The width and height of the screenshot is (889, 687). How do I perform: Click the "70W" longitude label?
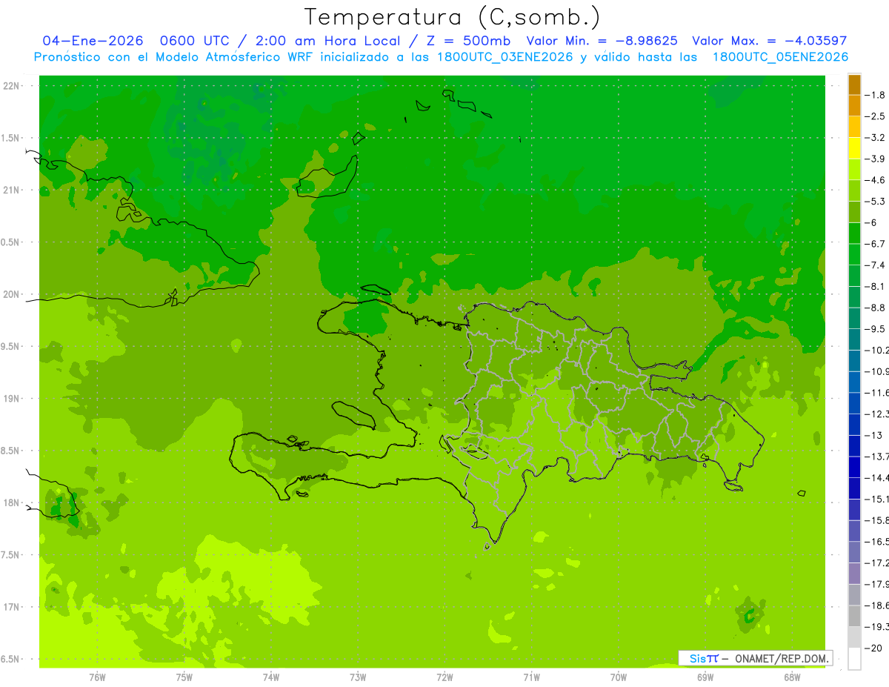619,677
